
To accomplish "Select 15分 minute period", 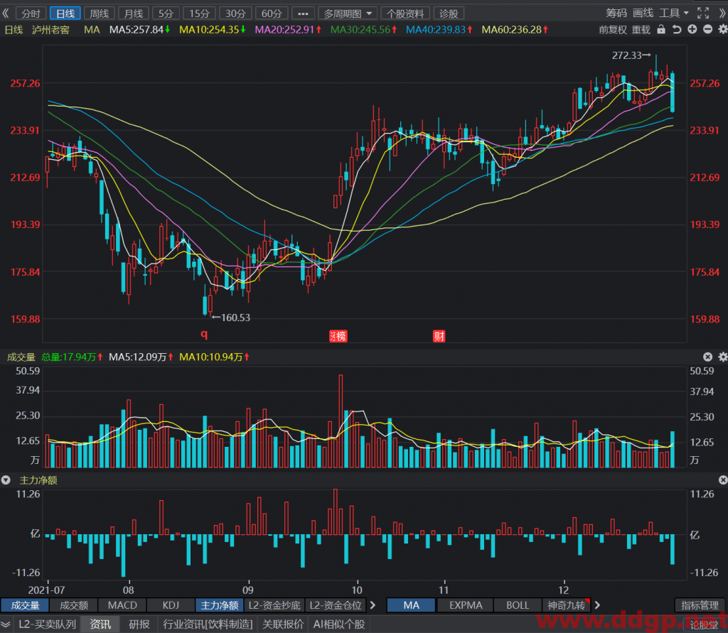I will (x=199, y=13).
